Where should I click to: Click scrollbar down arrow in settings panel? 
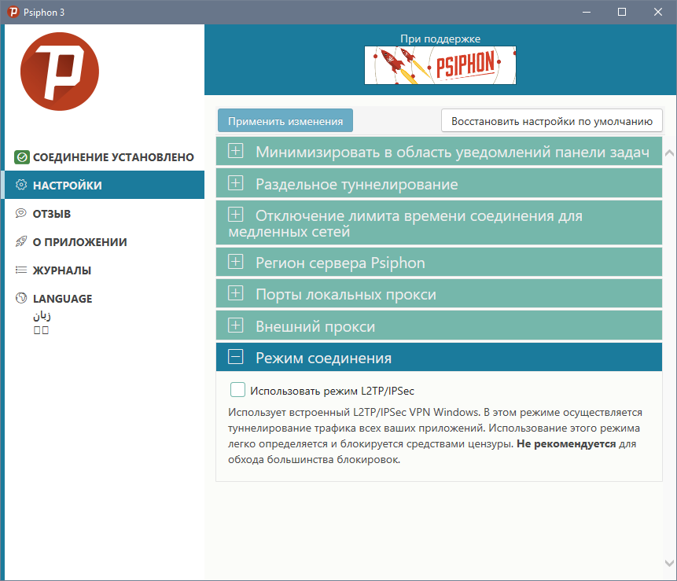click(x=669, y=563)
